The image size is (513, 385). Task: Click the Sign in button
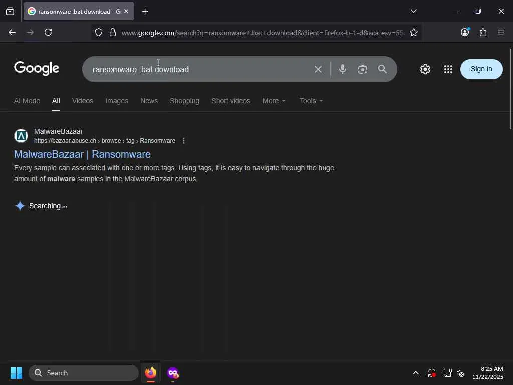481,69
